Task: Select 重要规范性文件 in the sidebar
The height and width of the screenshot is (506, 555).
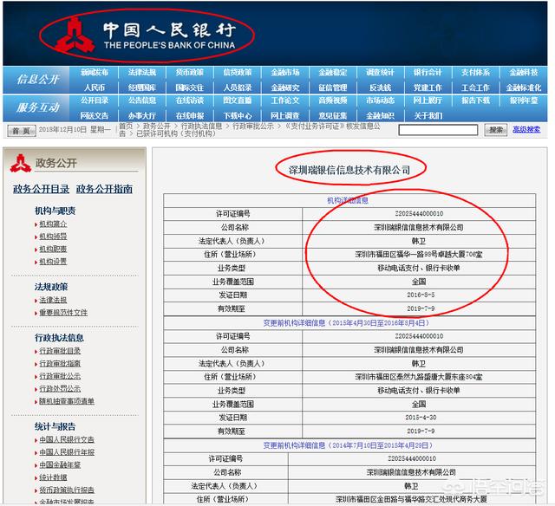Action: point(62,312)
